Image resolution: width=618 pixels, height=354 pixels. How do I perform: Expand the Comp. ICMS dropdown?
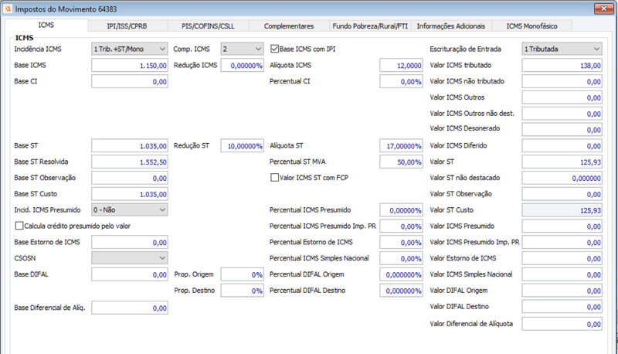[242, 49]
